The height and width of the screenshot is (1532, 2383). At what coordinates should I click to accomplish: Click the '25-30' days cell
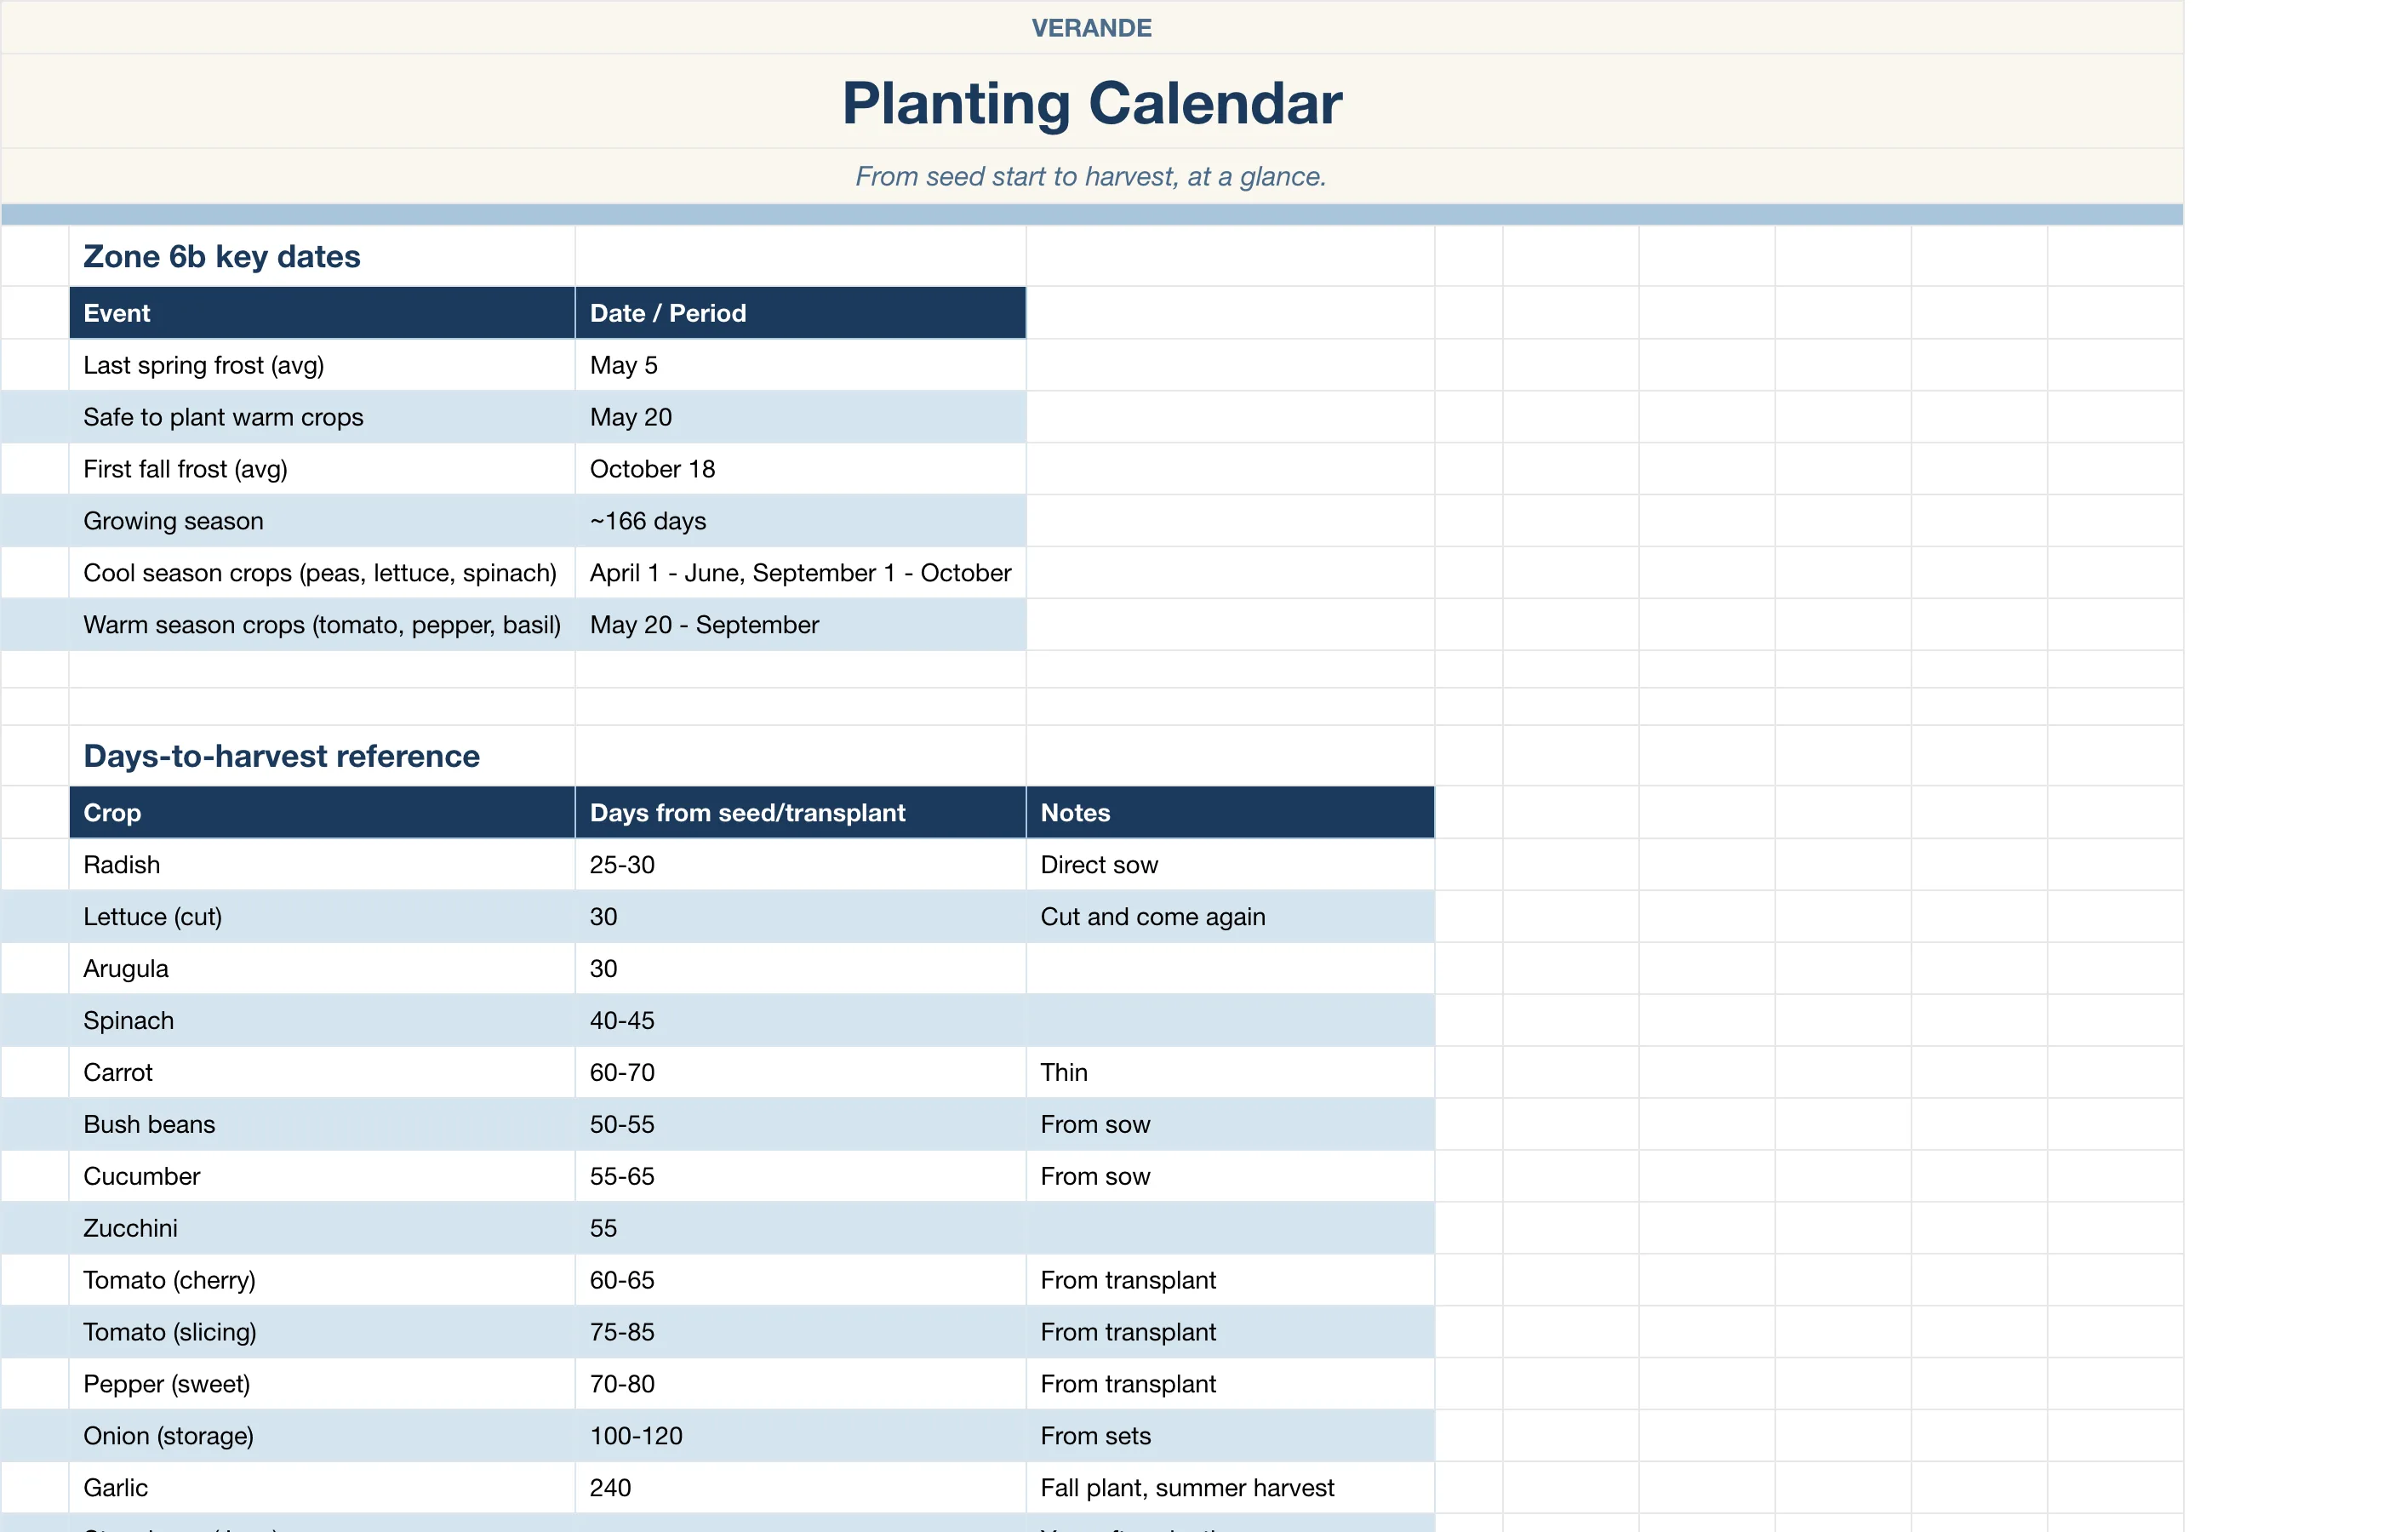click(800, 865)
